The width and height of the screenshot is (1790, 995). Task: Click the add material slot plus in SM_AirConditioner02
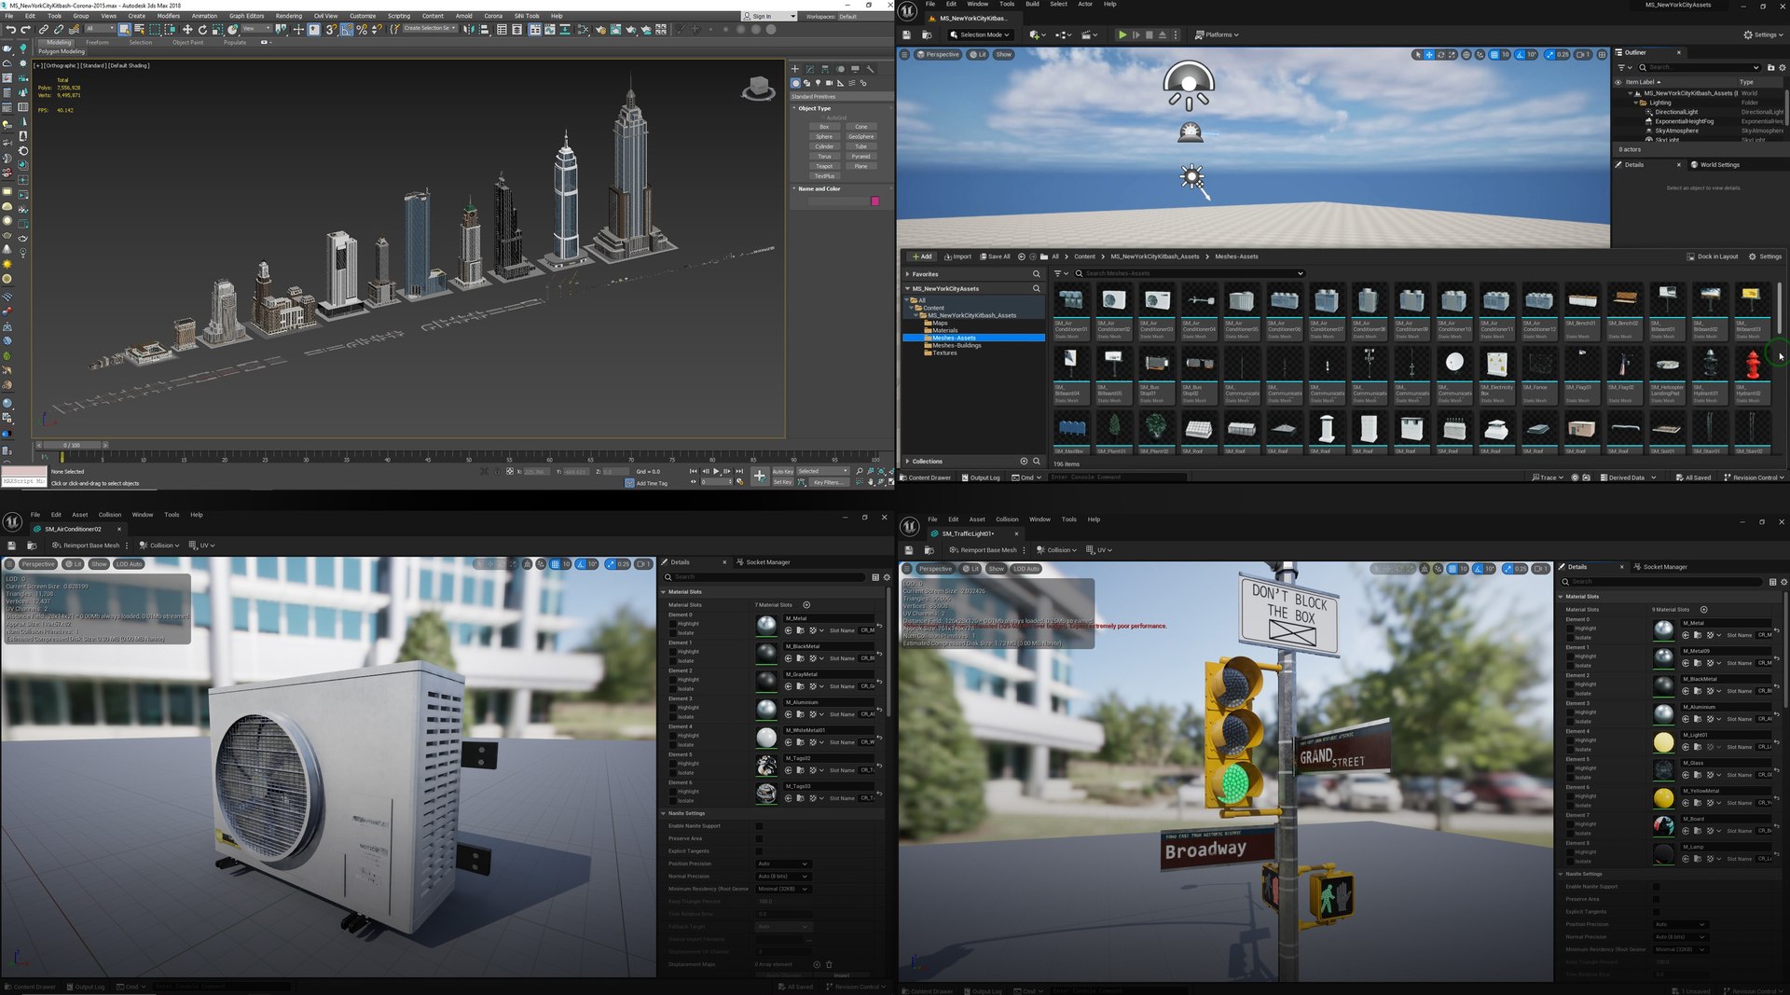(806, 605)
